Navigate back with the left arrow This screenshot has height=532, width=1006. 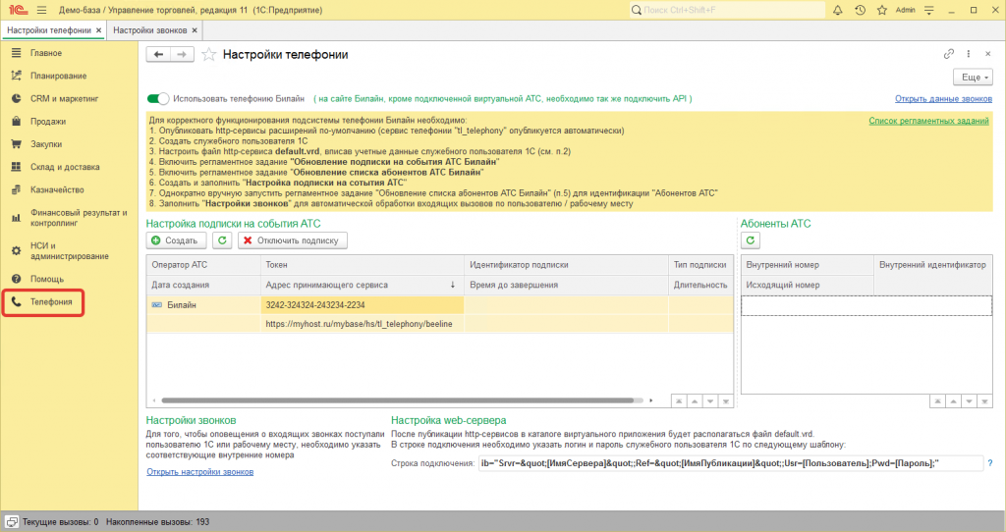coord(157,55)
